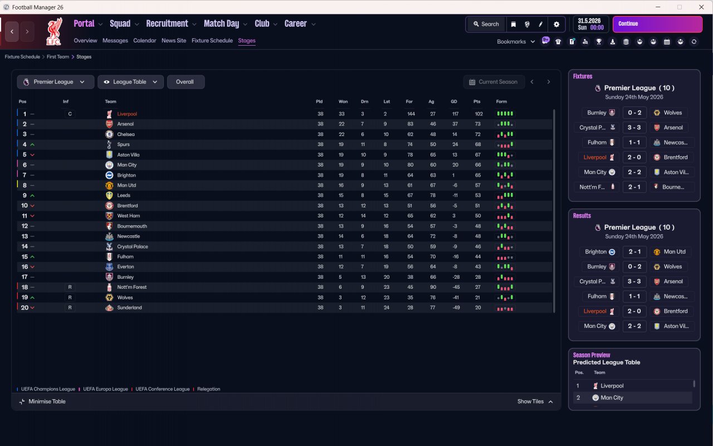Click Liverpool's form indicator bars

tap(505, 114)
